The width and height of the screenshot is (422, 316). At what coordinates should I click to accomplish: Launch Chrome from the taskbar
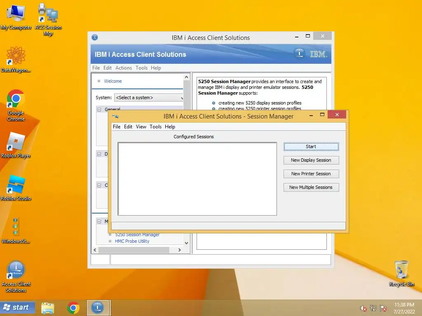pyautogui.click(x=73, y=308)
